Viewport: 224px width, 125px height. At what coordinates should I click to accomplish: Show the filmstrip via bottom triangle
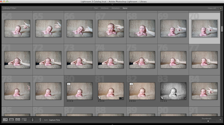tap(112, 124)
